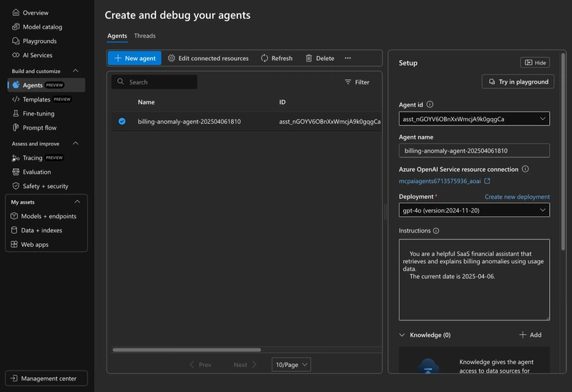Open the external link icon beside mcpaiagents connection
This screenshot has height=392, width=572.
(x=487, y=181)
